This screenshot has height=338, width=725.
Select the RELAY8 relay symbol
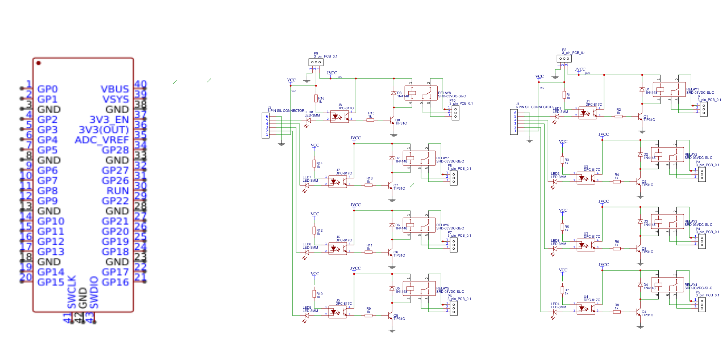point(421,93)
